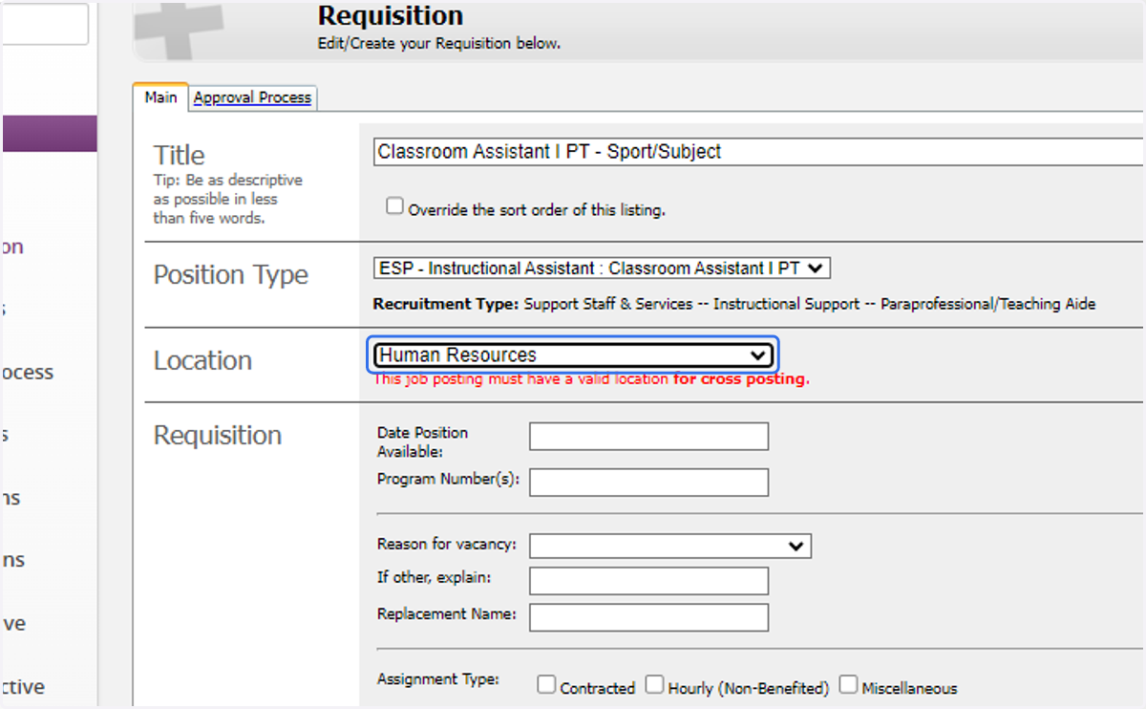This screenshot has height=709, width=1146.
Task: Check Override the sort order checkbox
Action: pos(394,206)
